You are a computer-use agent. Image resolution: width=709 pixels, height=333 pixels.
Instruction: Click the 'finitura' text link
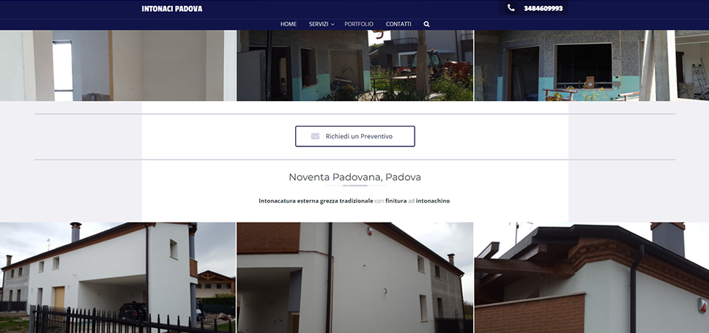click(396, 201)
